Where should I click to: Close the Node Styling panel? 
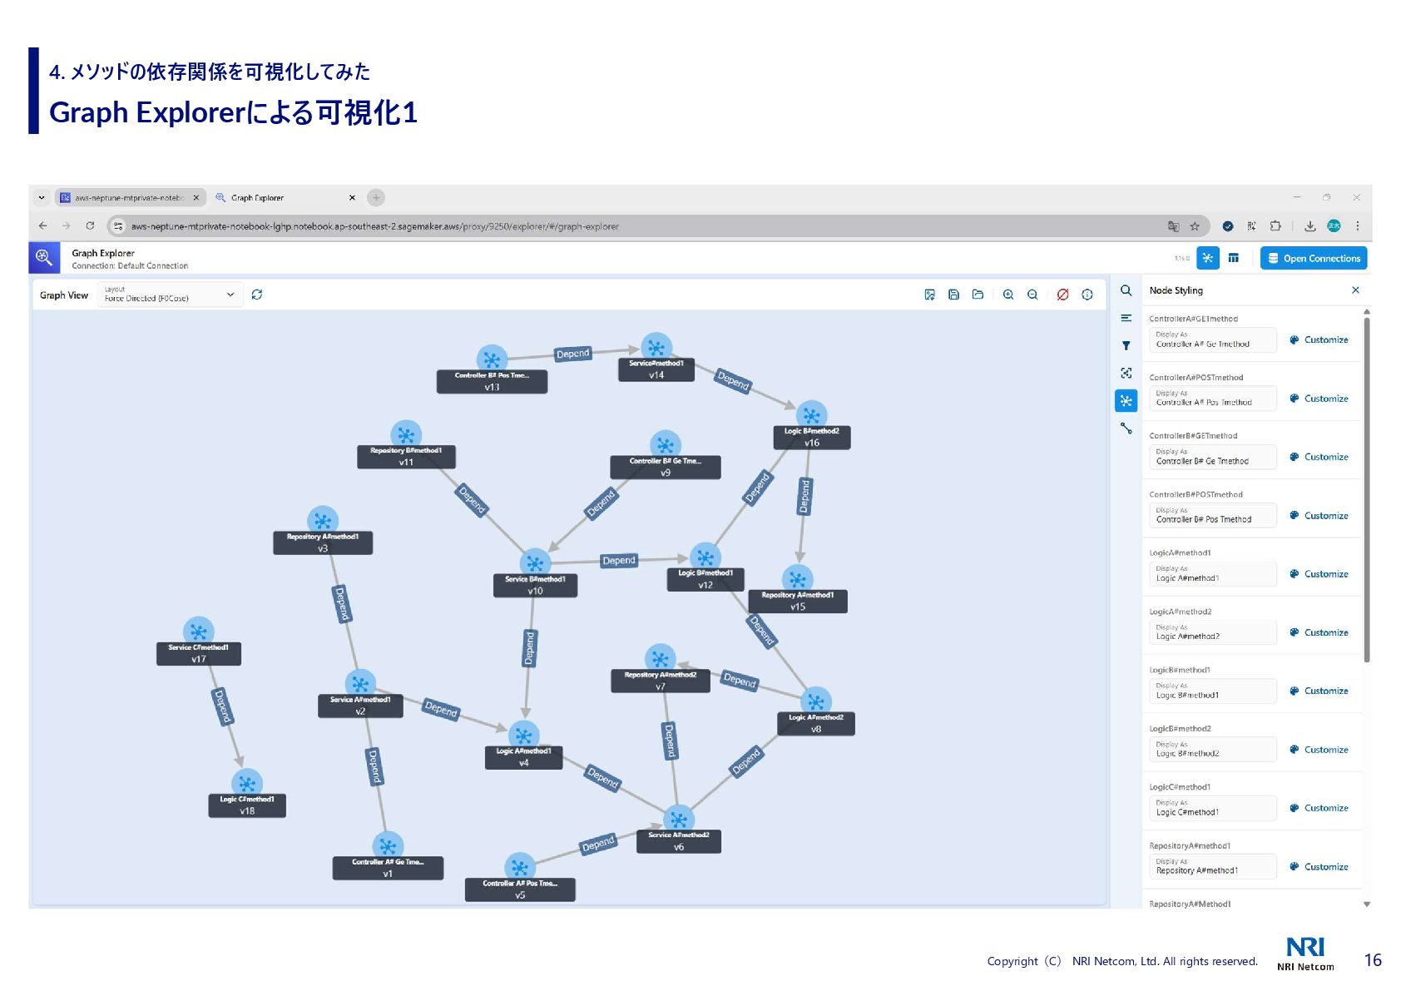(x=1355, y=290)
